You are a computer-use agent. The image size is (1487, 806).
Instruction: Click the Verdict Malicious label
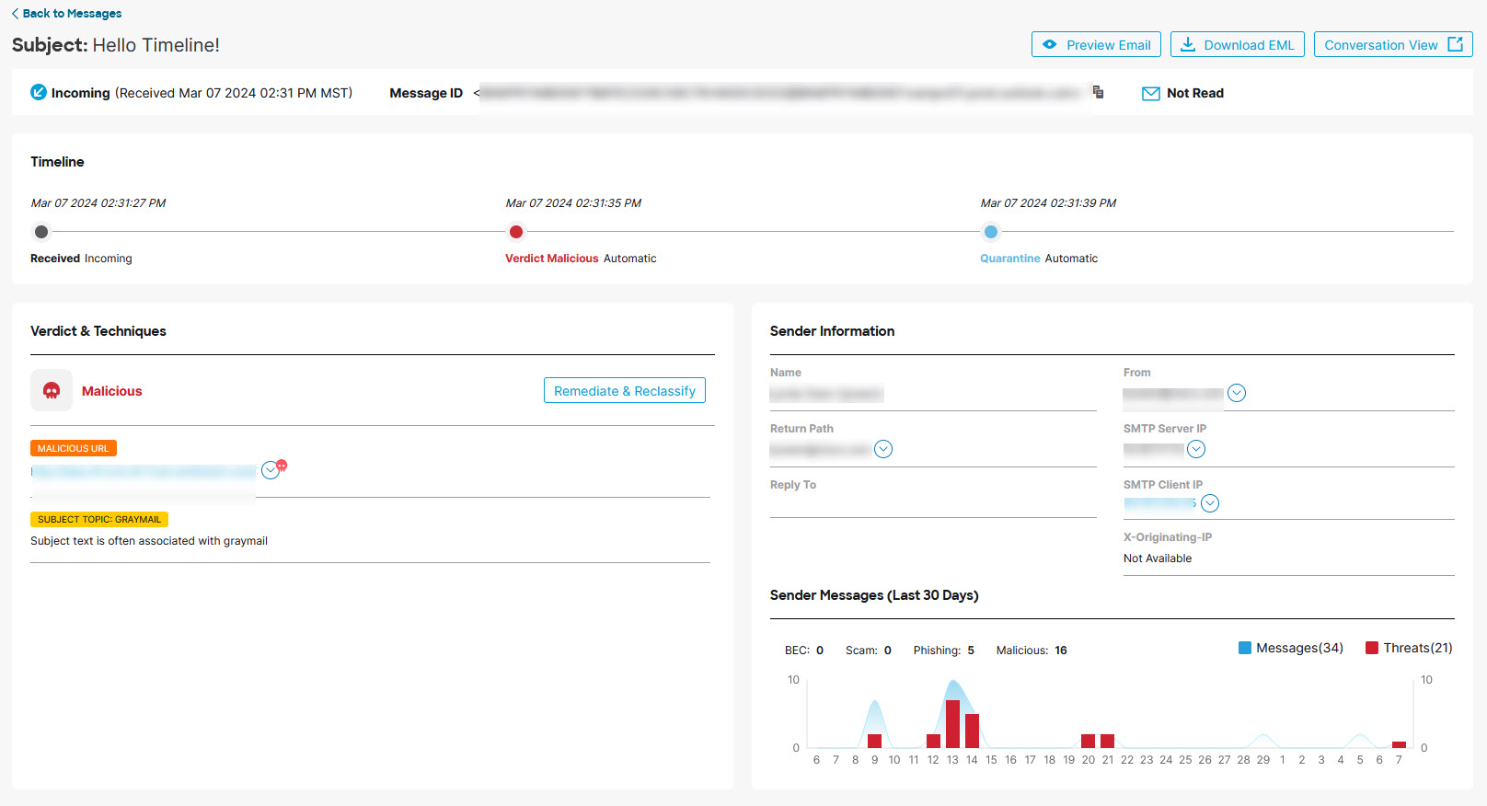[551, 259]
